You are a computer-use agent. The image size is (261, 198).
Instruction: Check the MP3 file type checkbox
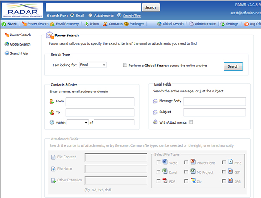[x=224, y=162]
